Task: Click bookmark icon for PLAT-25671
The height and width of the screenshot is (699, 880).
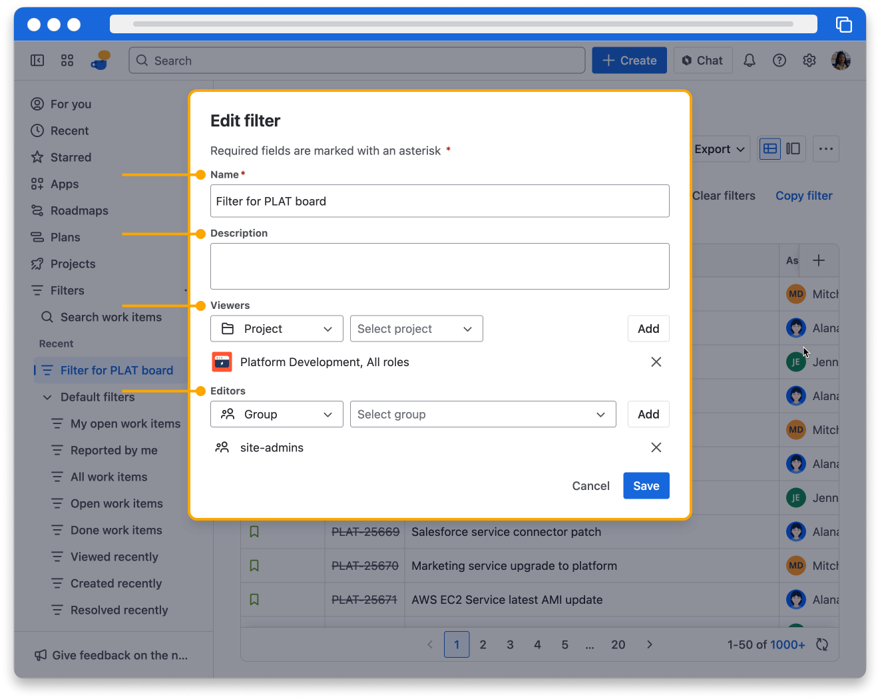Action: [254, 600]
